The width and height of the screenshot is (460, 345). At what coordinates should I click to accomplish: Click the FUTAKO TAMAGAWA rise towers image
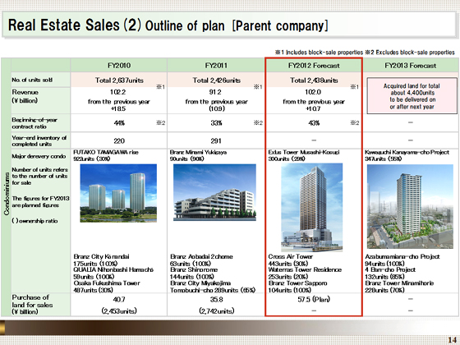[118, 193]
